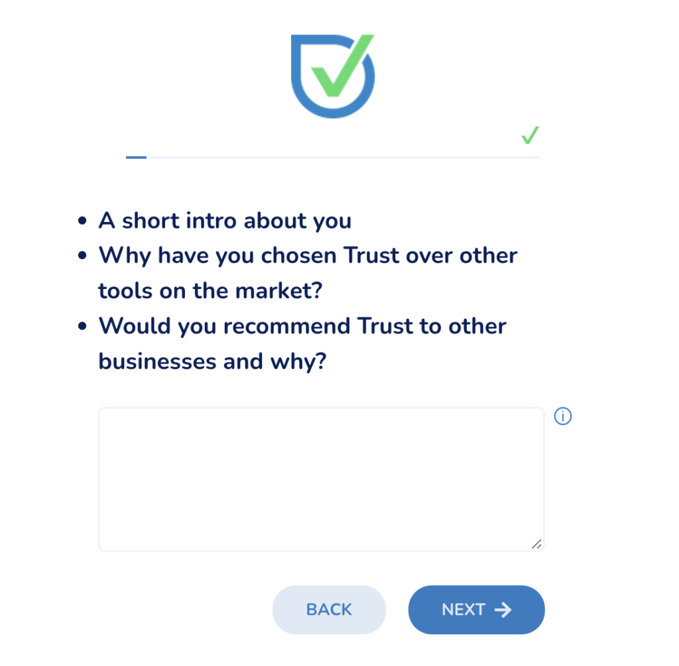Screen dimensions: 679x666
Task: Click the arrow icon inside NEXT button
Action: pyautogui.click(x=503, y=610)
